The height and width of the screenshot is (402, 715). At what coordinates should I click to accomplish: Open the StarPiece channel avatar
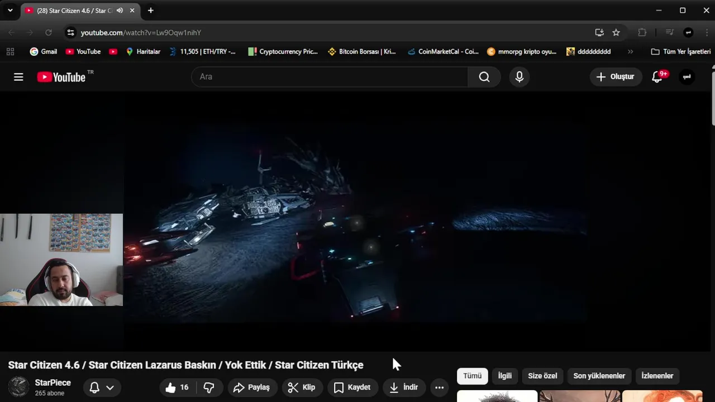point(18,387)
